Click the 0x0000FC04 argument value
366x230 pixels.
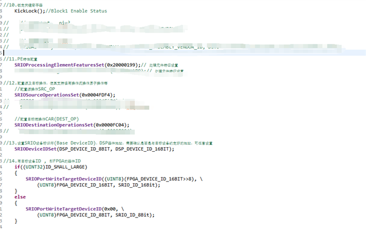click(110, 125)
